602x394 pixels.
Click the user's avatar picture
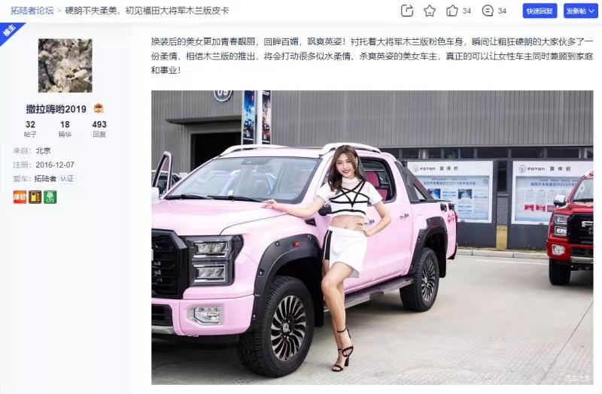click(x=65, y=65)
